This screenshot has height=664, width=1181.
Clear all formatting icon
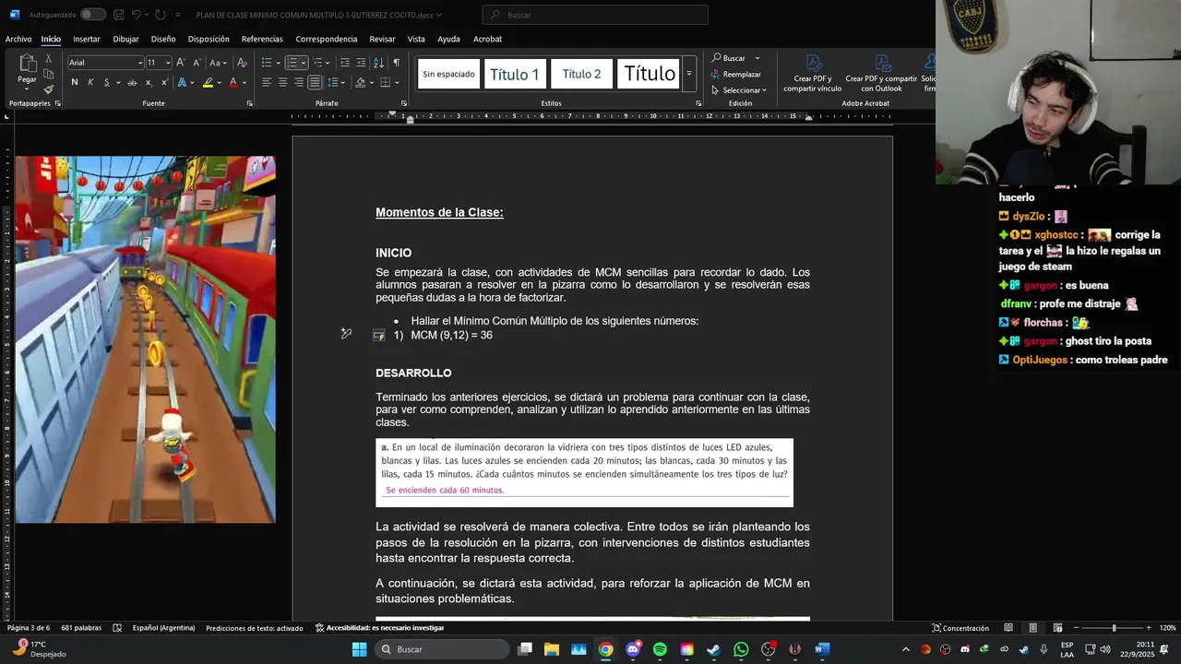point(242,63)
